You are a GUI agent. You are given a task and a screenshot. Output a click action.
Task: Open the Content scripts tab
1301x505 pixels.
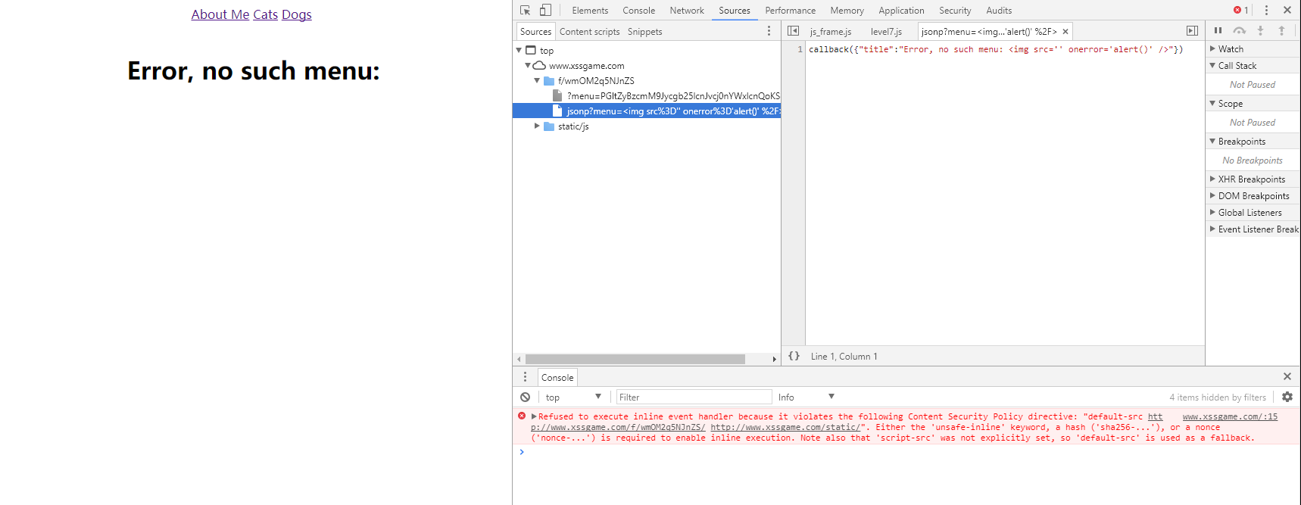pos(589,32)
